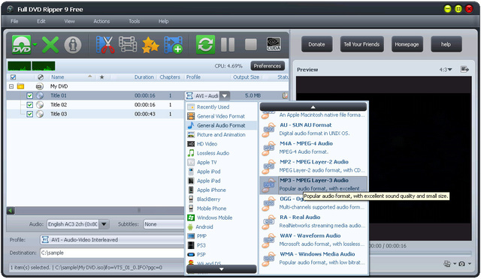Choose Android category
This screenshot has height=279, width=481.
click(222, 227)
